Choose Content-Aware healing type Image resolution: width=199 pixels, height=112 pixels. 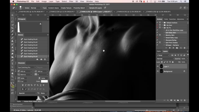(53, 8)
